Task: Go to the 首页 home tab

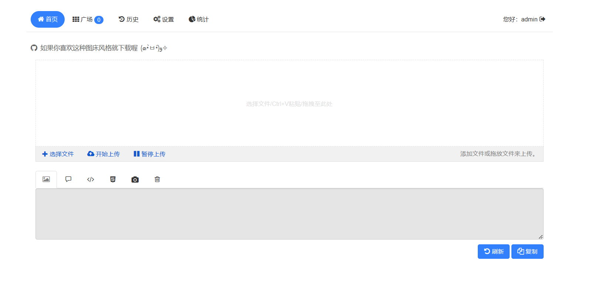Action: pos(48,19)
